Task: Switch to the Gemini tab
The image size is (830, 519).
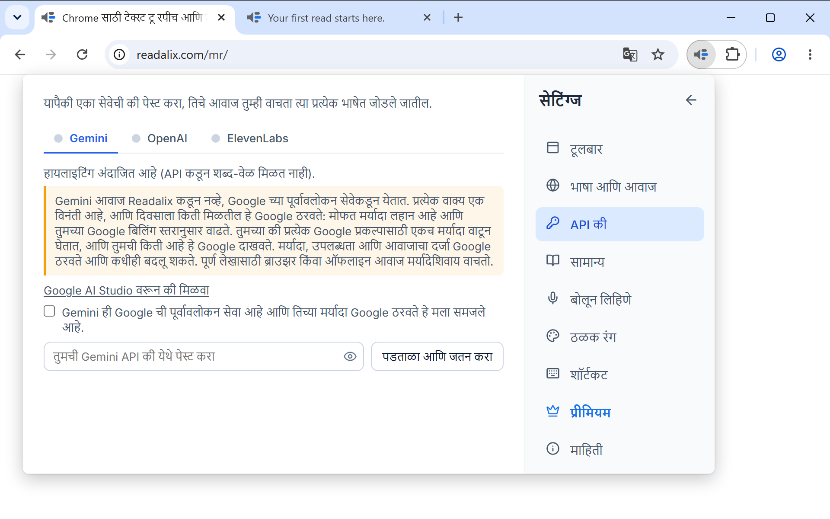Action: point(81,138)
